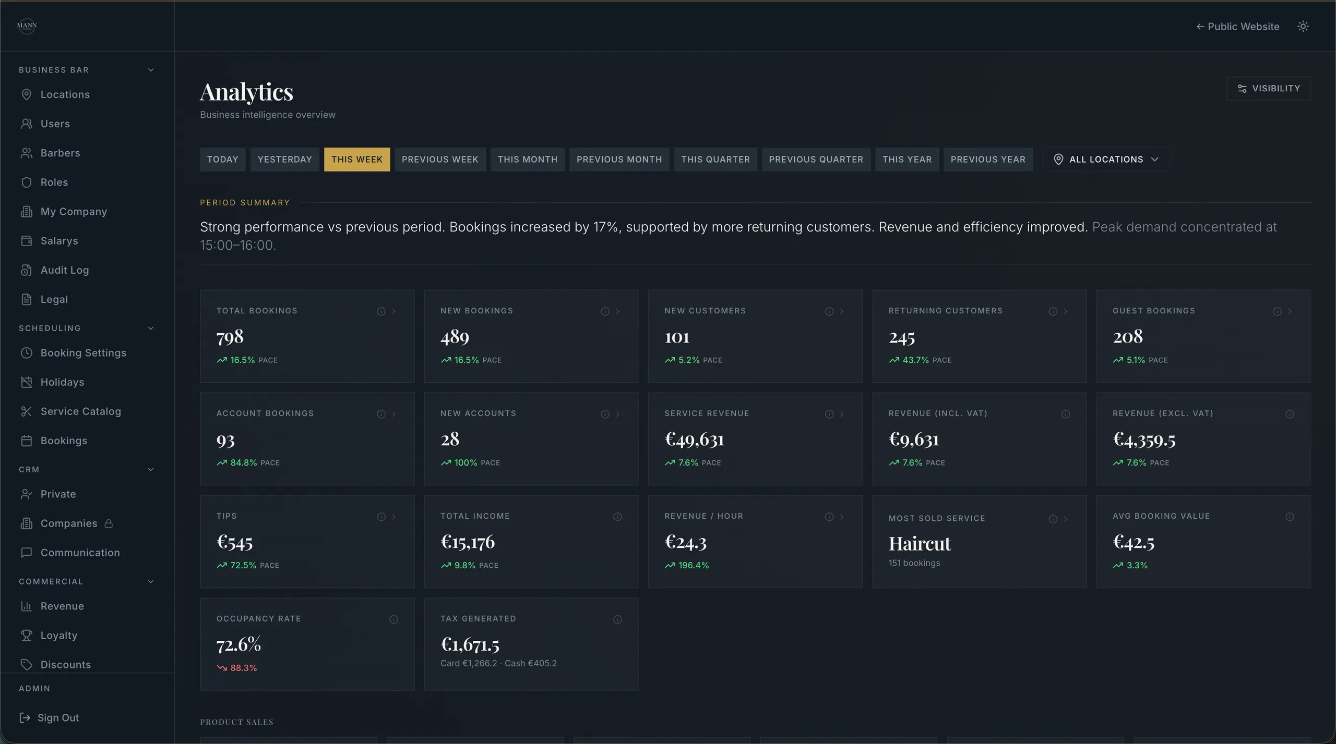
Task: Open the Visibility settings button
Action: (1268, 89)
